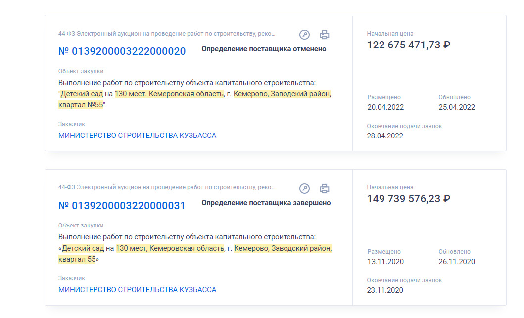The image size is (524, 318).
Task: Open print form for purchase 0139200003222000020
Action: [324, 35]
